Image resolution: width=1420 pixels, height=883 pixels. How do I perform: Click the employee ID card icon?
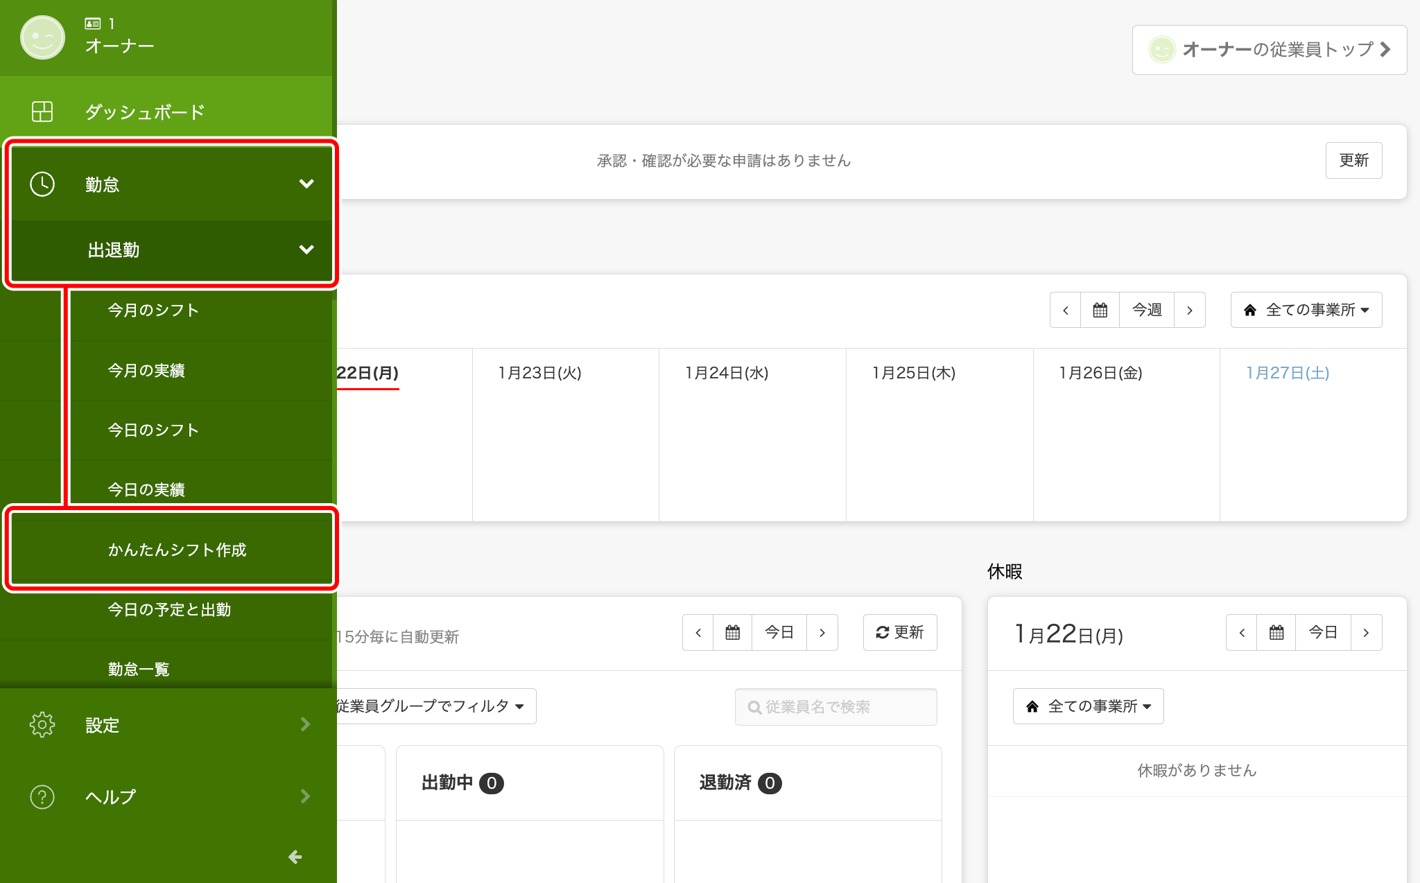point(93,24)
